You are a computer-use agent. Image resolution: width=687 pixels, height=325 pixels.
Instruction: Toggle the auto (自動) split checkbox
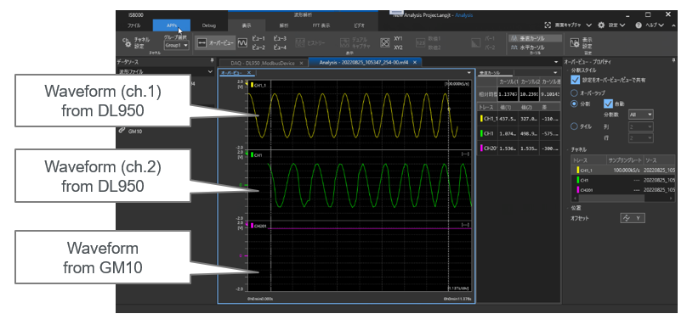608,104
